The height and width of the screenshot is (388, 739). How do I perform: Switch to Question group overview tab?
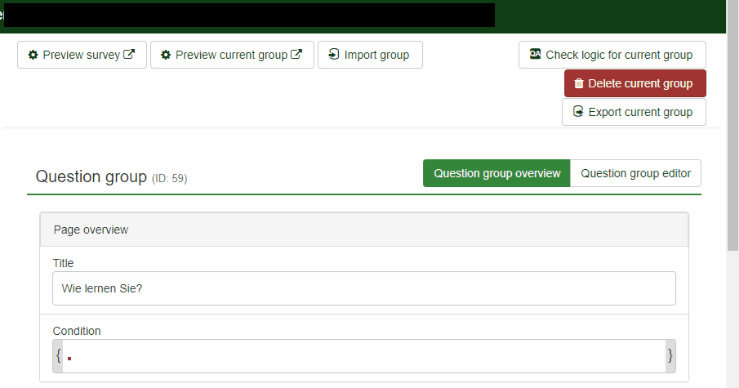coord(496,173)
